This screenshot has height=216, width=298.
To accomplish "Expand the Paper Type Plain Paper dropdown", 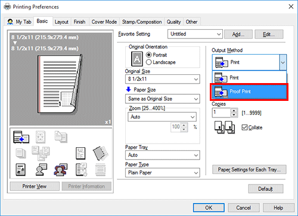I will pos(163,173).
